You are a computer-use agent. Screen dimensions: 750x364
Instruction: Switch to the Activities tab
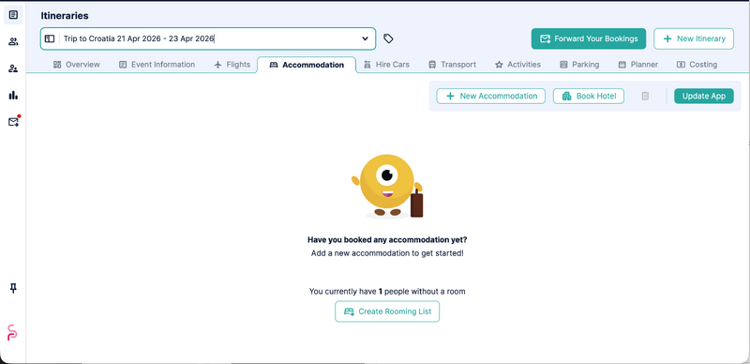[517, 64]
